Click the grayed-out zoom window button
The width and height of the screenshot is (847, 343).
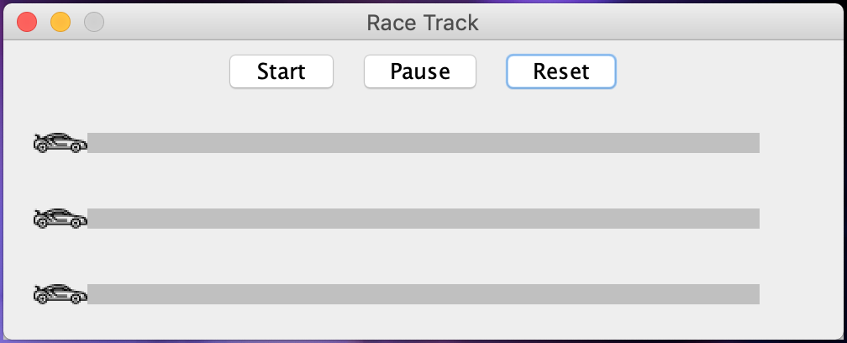[x=94, y=22]
